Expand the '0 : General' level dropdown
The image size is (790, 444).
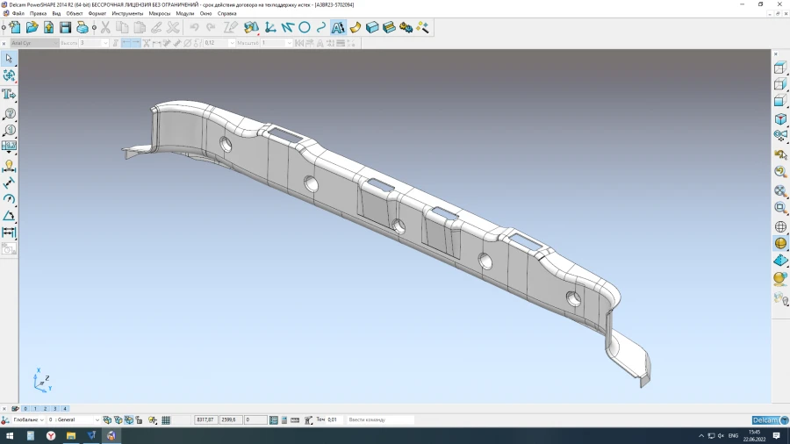click(x=97, y=420)
